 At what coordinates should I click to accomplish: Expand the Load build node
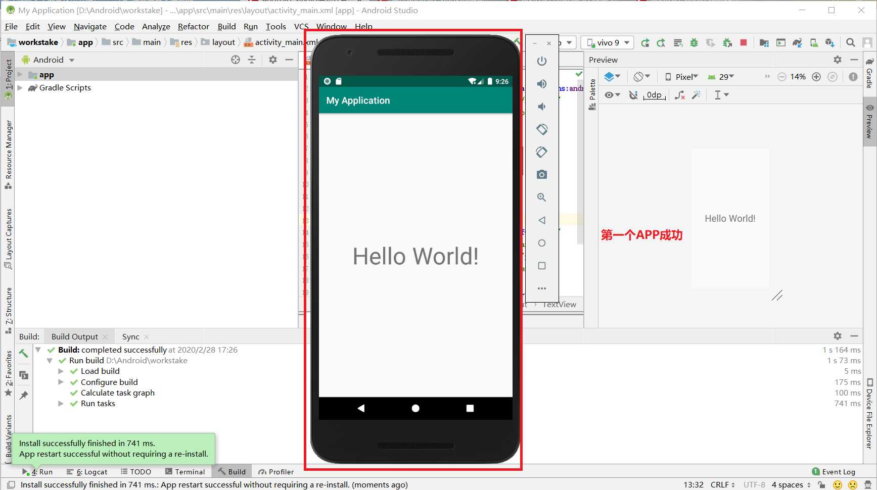pyautogui.click(x=61, y=371)
